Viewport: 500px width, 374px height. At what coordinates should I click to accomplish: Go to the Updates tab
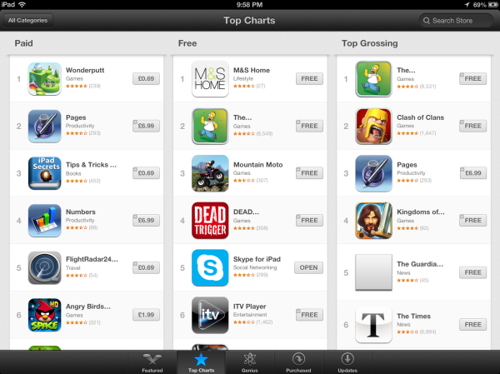(347, 362)
